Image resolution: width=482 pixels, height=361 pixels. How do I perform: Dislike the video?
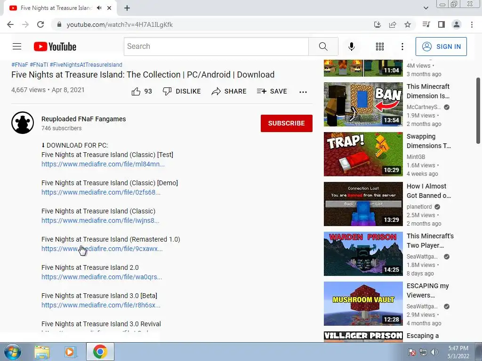[x=182, y=91]
